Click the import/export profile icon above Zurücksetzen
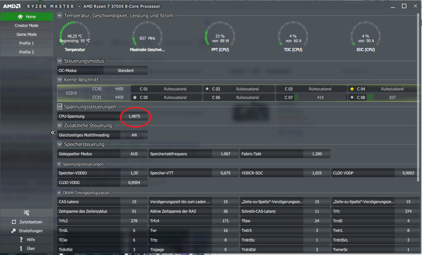 click(26, 213)
